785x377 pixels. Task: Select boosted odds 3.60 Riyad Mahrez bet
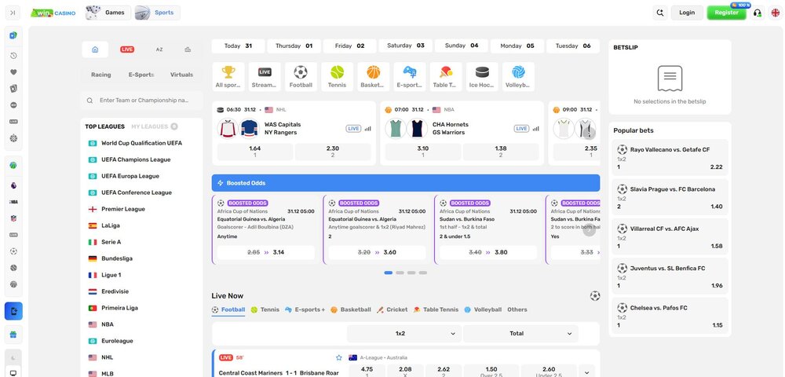377,252
